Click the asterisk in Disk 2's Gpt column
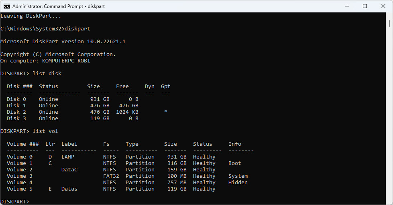The image size is (393, 205). 166,112
